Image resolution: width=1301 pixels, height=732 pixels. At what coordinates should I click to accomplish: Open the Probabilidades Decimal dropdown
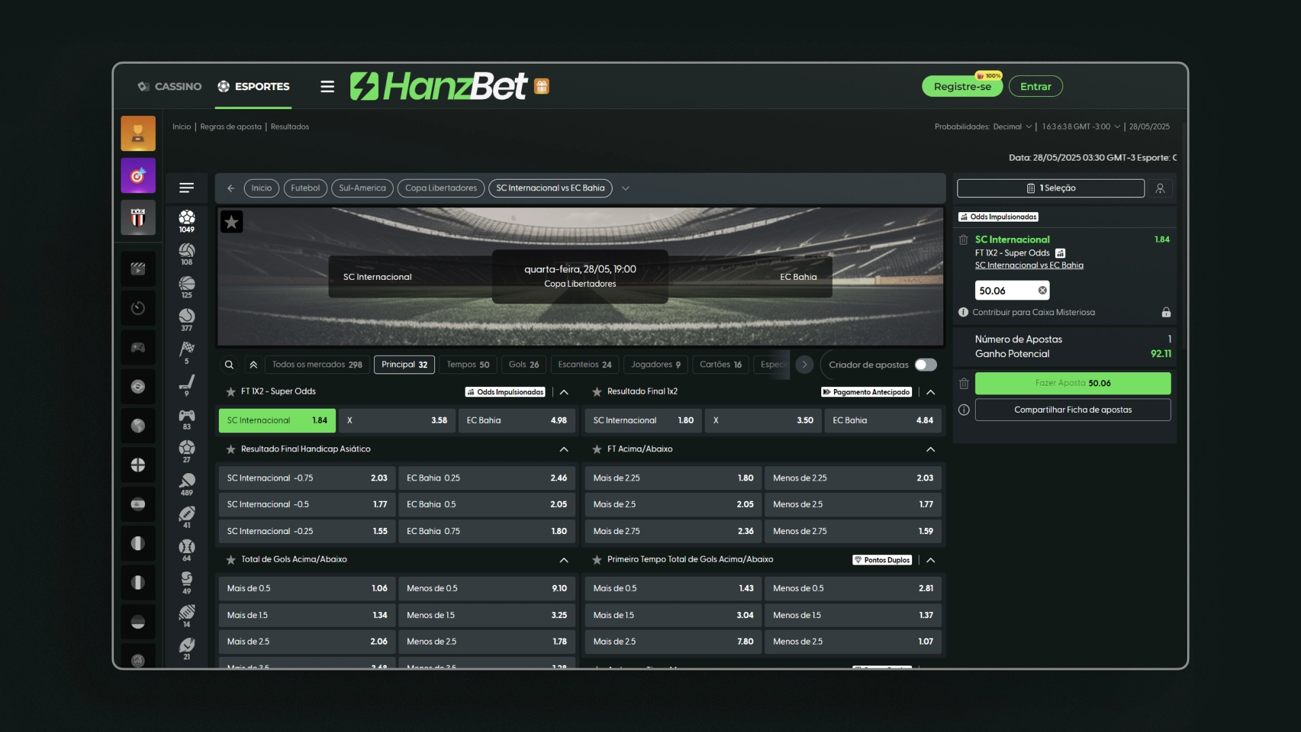(x=1013, y=127)
